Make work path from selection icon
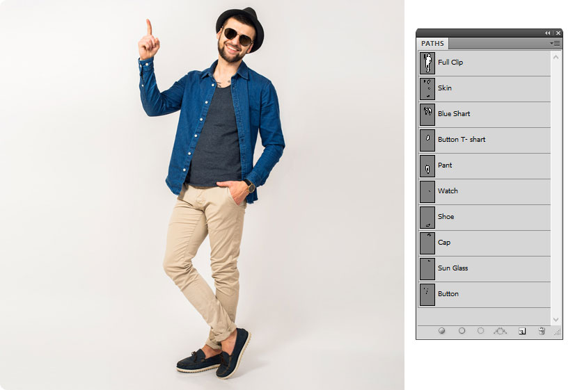 click(500, 332)
